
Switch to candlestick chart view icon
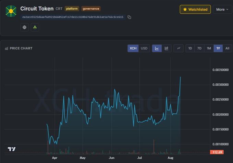click(167, 48)
